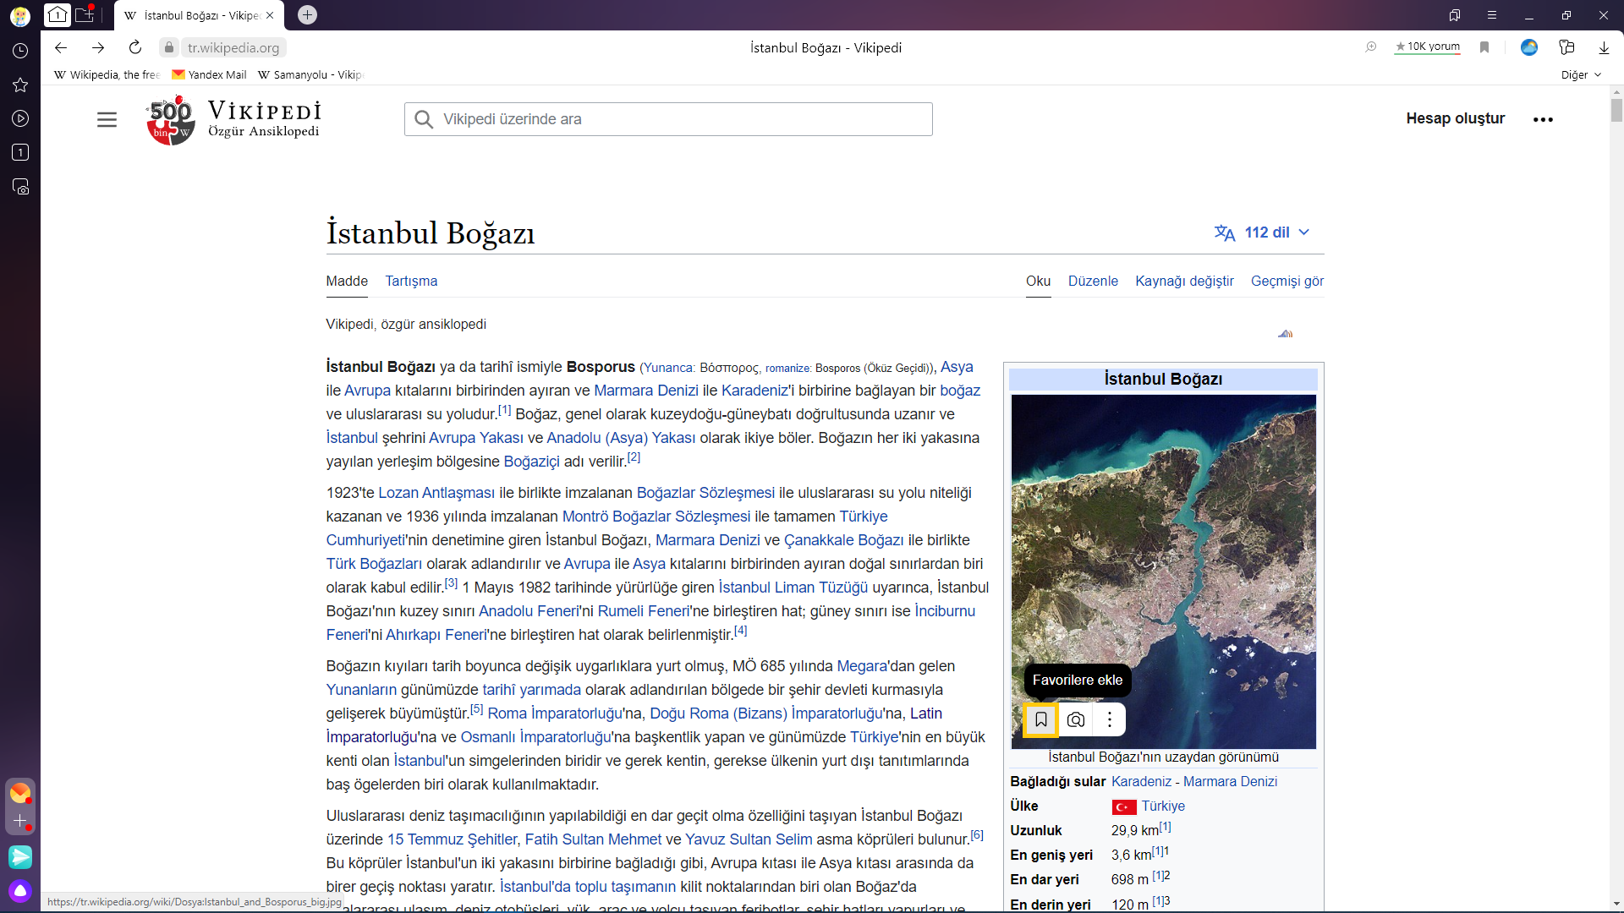Open the Lozan Antlaşması article link
This screenshot has height=913, width=1624.
(x=436, y=493)
